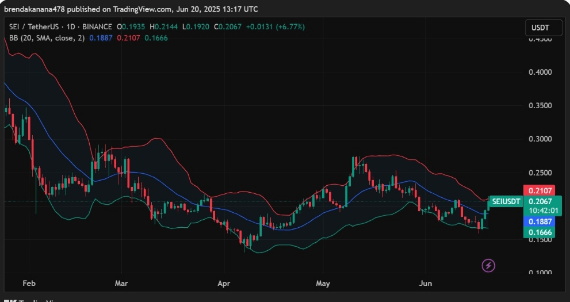Click the Jun label on the time axis
This screenshot has height=302, width=570.
tap(426, 284)
